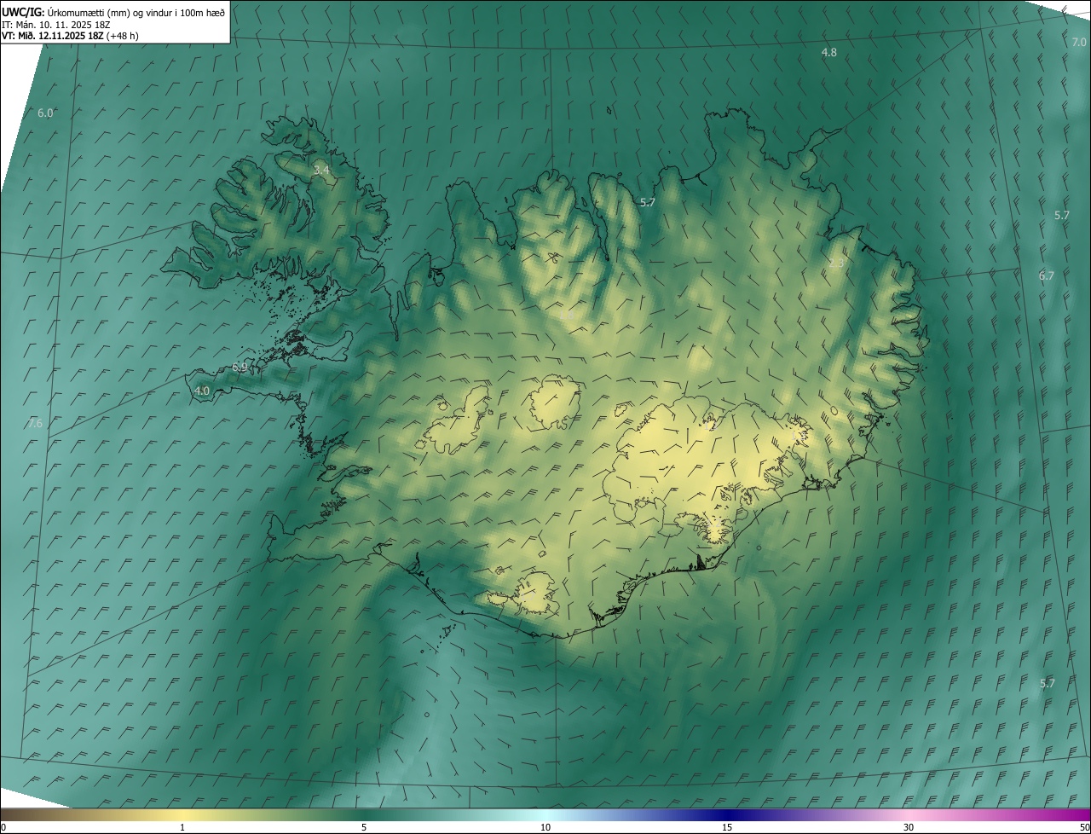Select the 10 tick label on the color scale
The width and height of the screenshot is (1091, 834).
click(545, 827)
